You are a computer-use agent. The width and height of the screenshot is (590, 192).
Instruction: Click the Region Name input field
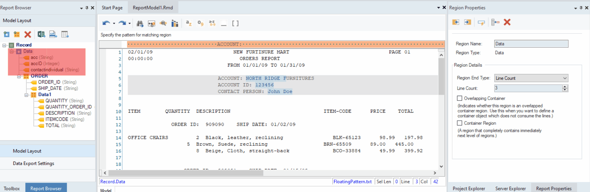coord(531,44)
